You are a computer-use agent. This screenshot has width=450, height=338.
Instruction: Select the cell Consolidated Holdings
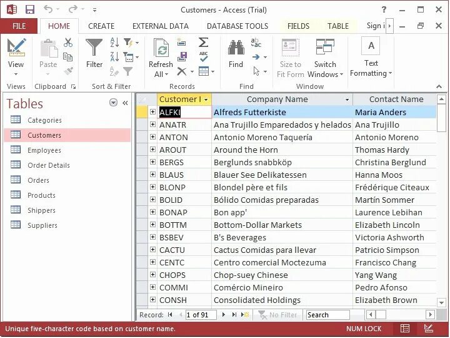282,300
